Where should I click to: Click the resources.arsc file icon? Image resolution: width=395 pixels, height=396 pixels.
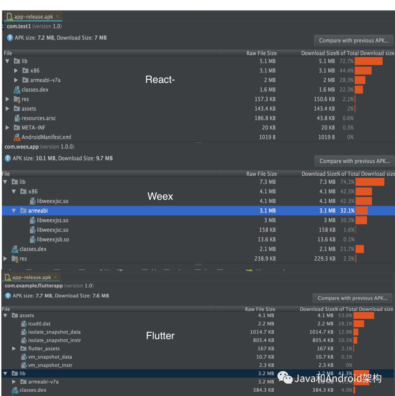click(17, 118)
